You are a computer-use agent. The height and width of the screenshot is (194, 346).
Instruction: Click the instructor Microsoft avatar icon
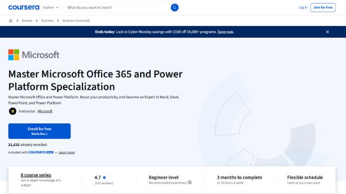click(x=12, y=111)
